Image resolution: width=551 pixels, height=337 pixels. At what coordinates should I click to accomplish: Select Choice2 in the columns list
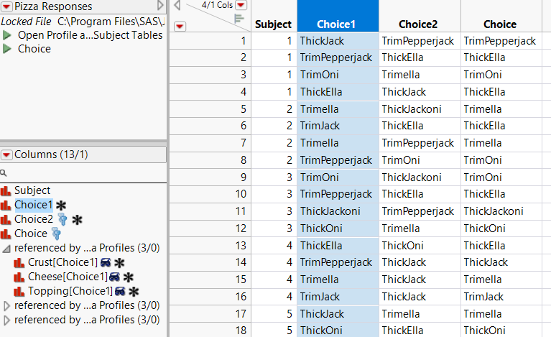point(34,219)
